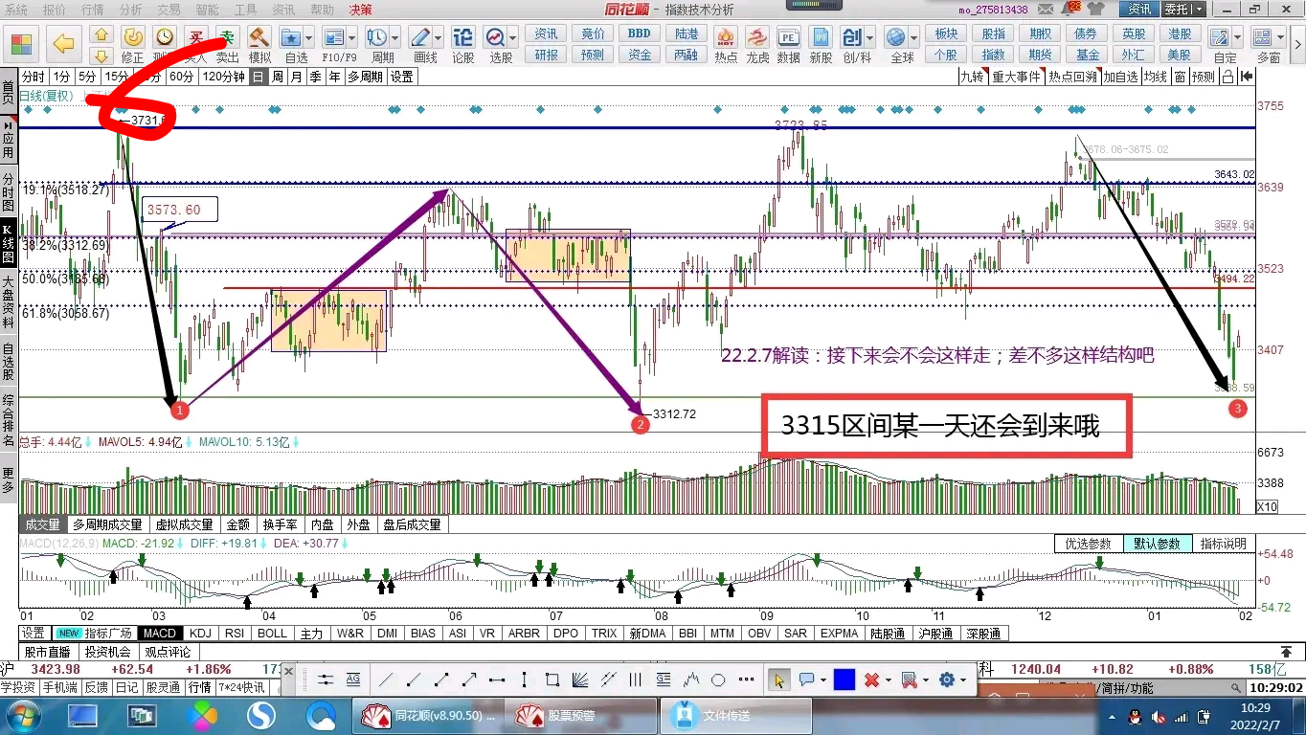Switch to the 周 weekly period

point(278,77)
